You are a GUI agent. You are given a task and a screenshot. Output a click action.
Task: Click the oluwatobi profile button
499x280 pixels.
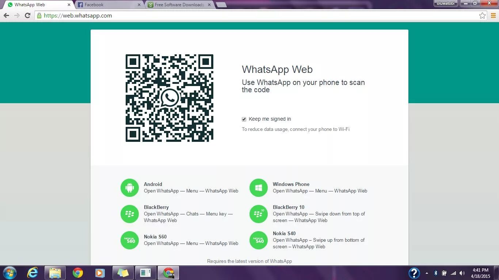(445, 3)
